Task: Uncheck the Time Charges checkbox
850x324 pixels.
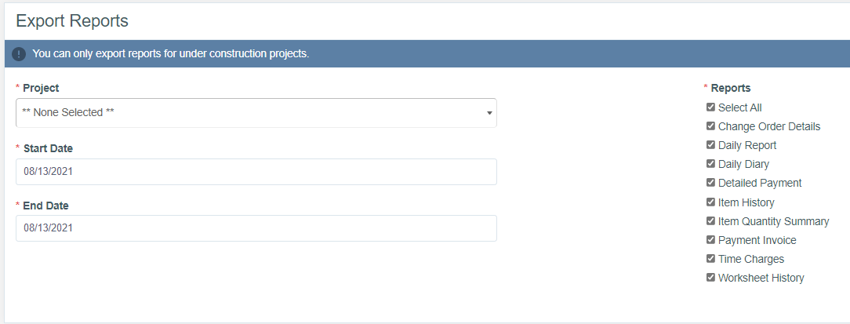Action: pyautogui.click(x=710, y=259)
